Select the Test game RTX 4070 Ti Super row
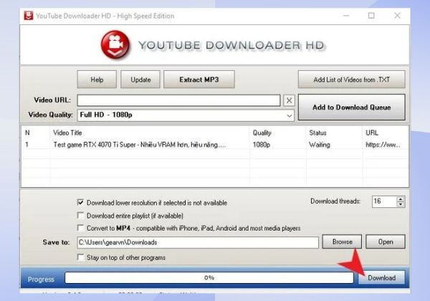430x301 pixels. pos(215,145)
